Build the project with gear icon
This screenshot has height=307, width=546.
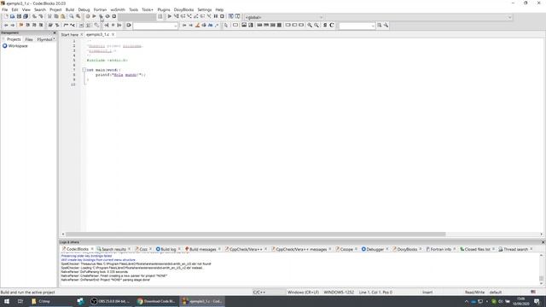[88, 16]
